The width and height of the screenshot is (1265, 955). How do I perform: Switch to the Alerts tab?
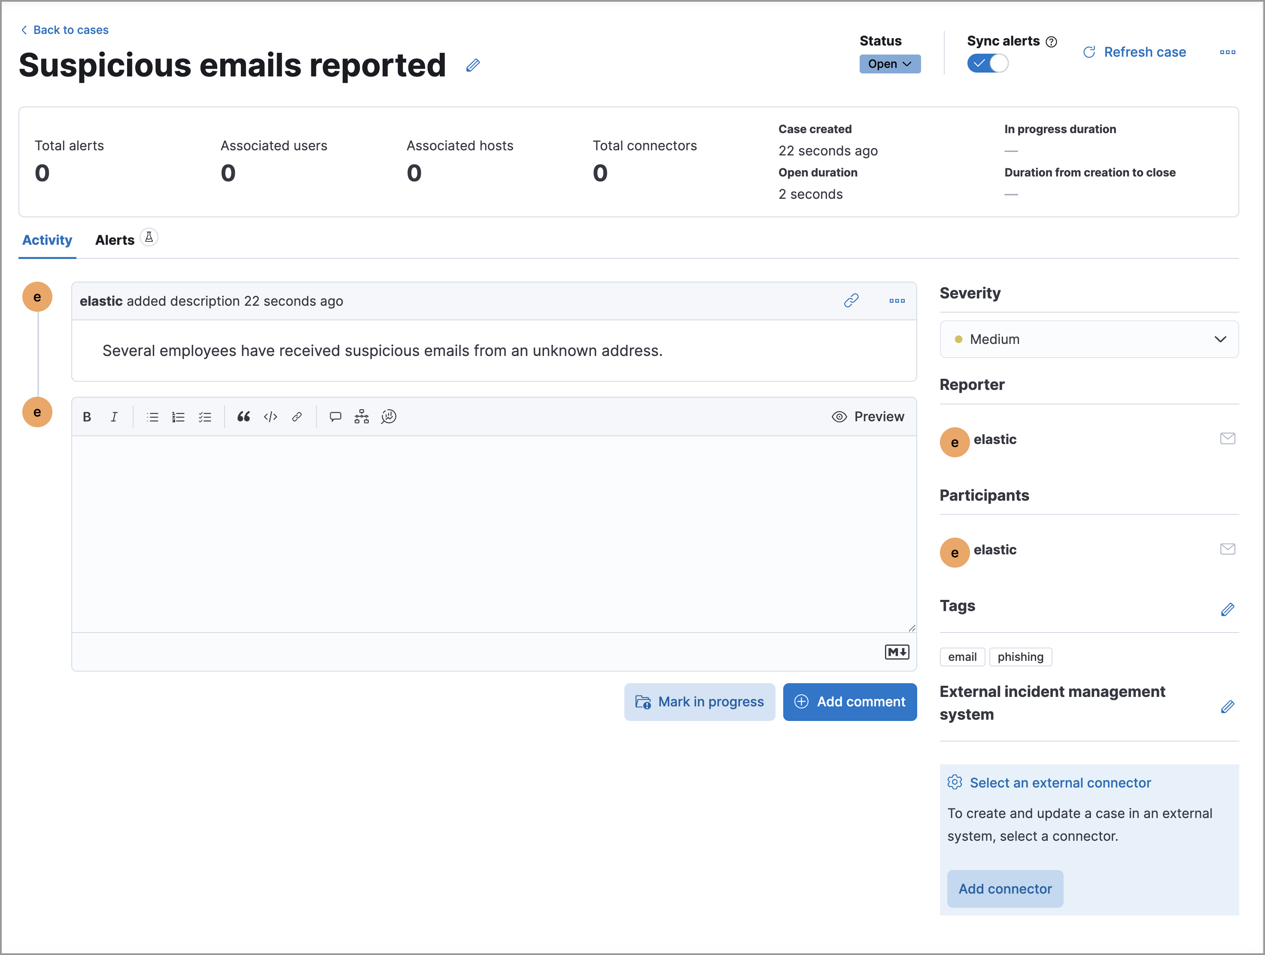pos(115,240)
